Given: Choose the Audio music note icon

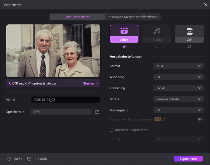Looking at the screenshot, I should pyautogui.click(x=157, y=31).
